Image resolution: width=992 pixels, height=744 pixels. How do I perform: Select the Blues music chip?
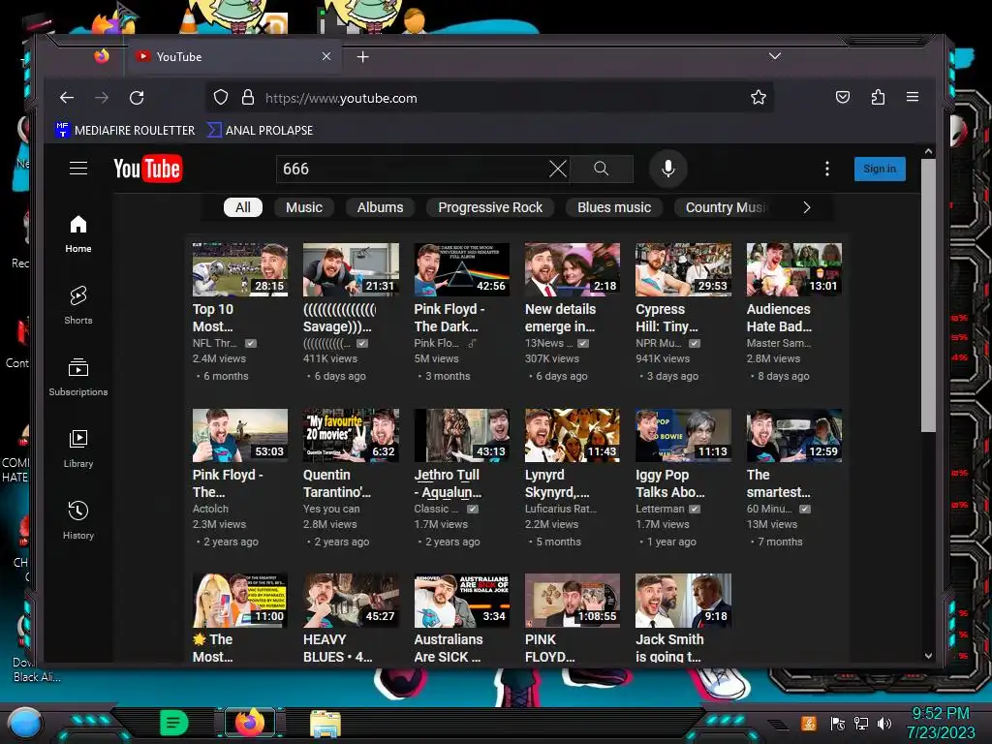coord(613,207)
